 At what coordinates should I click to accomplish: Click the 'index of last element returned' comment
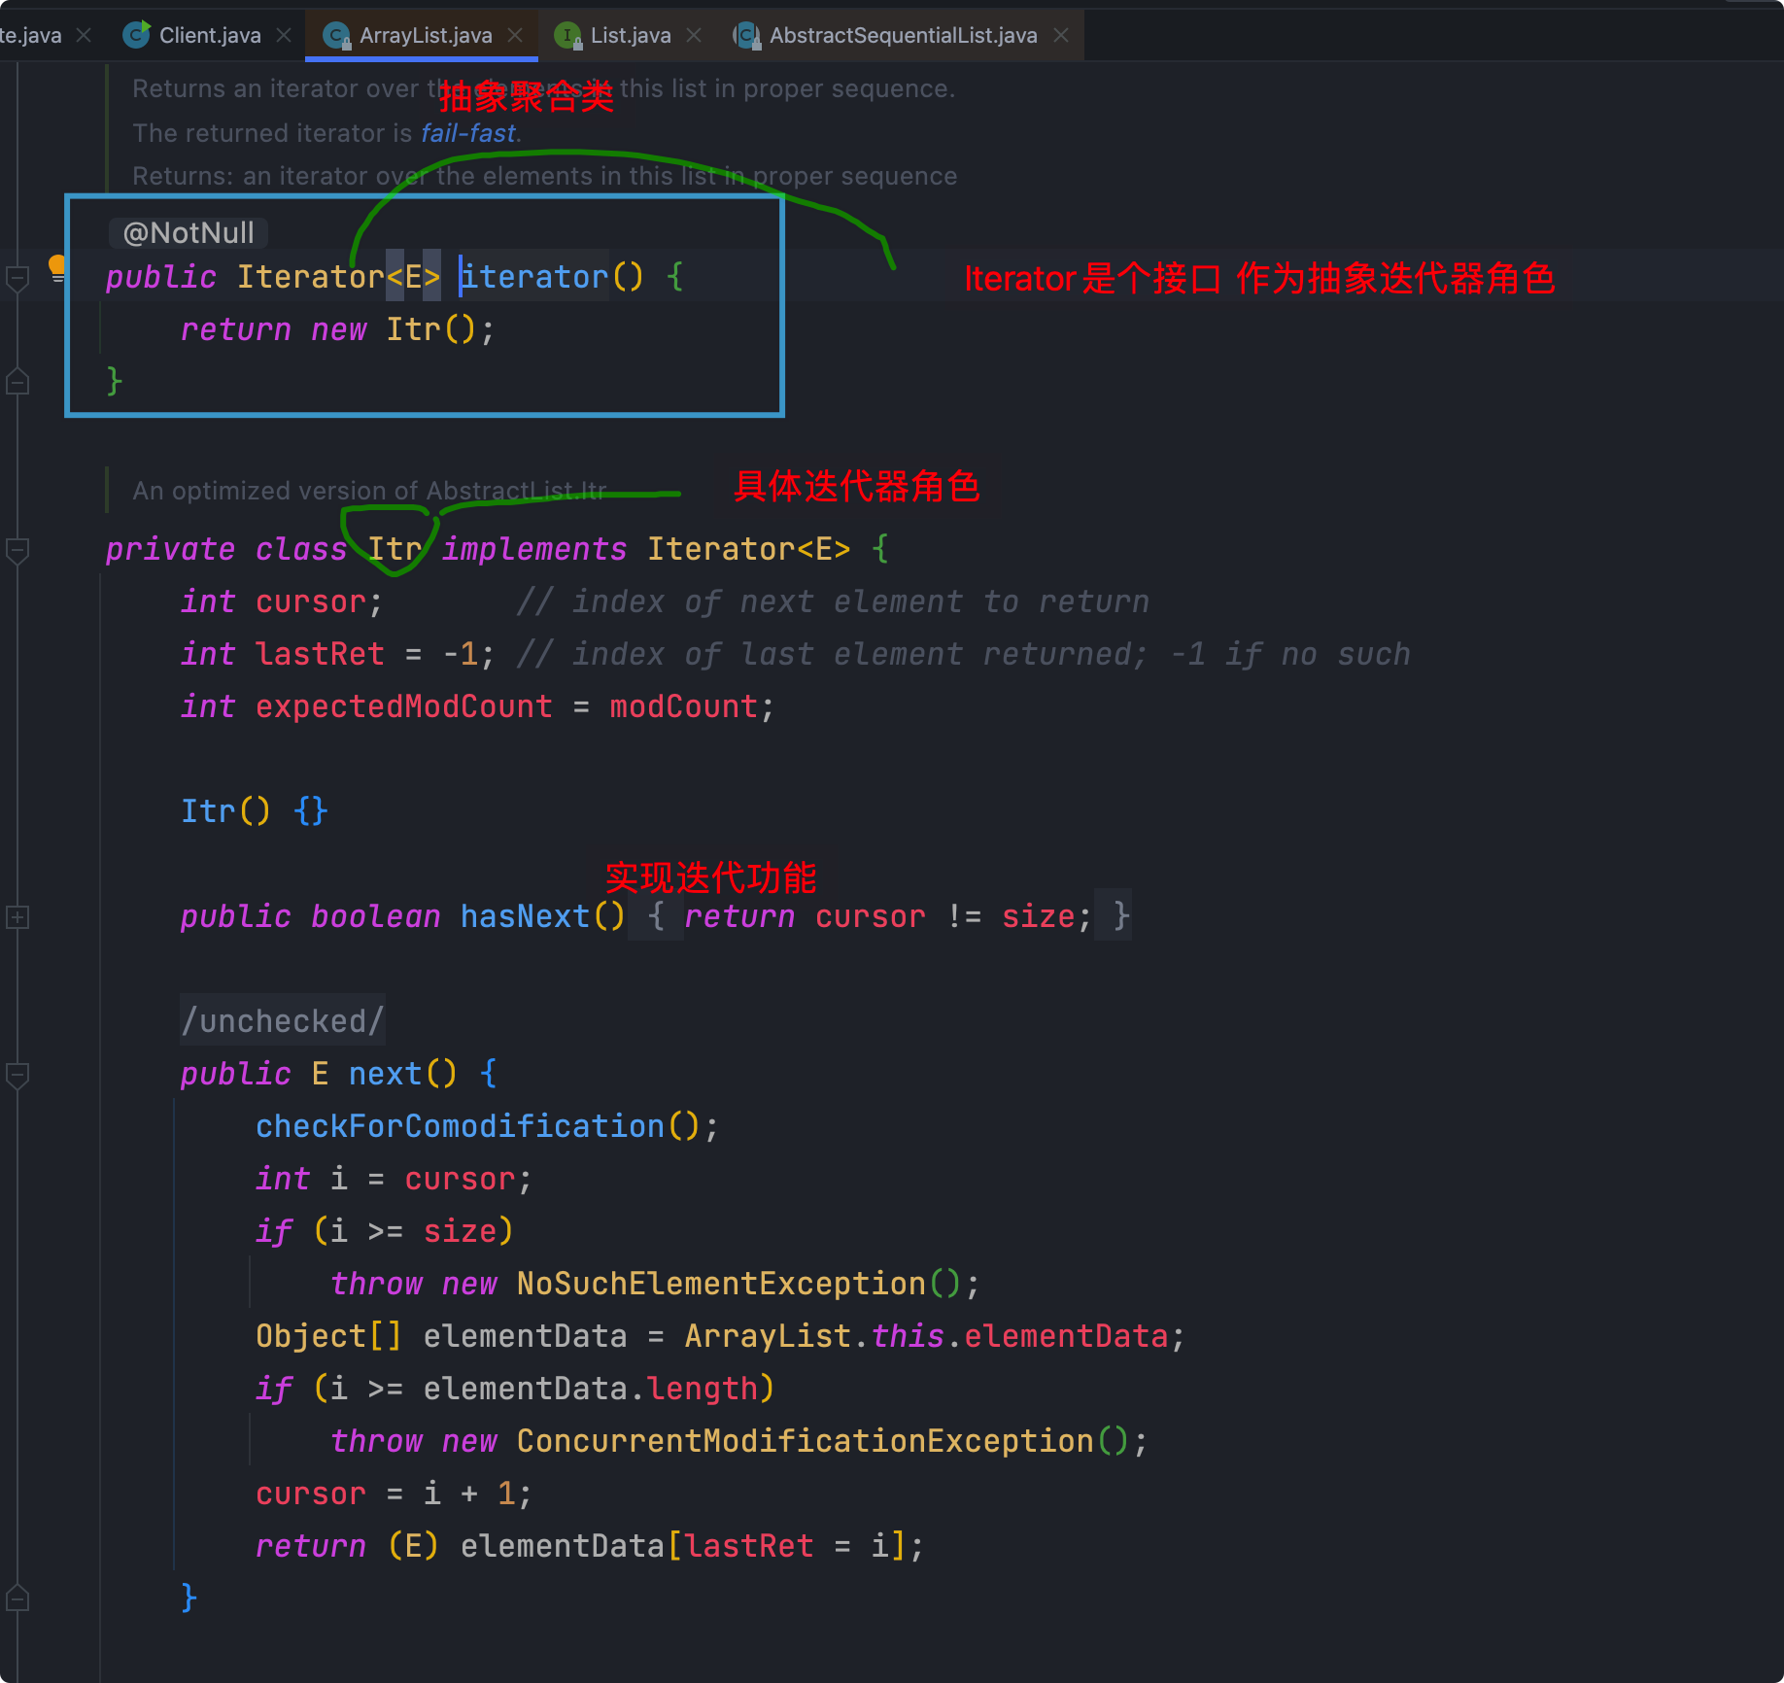(963, 654)
